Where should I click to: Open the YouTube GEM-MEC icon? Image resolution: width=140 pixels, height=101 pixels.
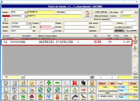[83, 90]
